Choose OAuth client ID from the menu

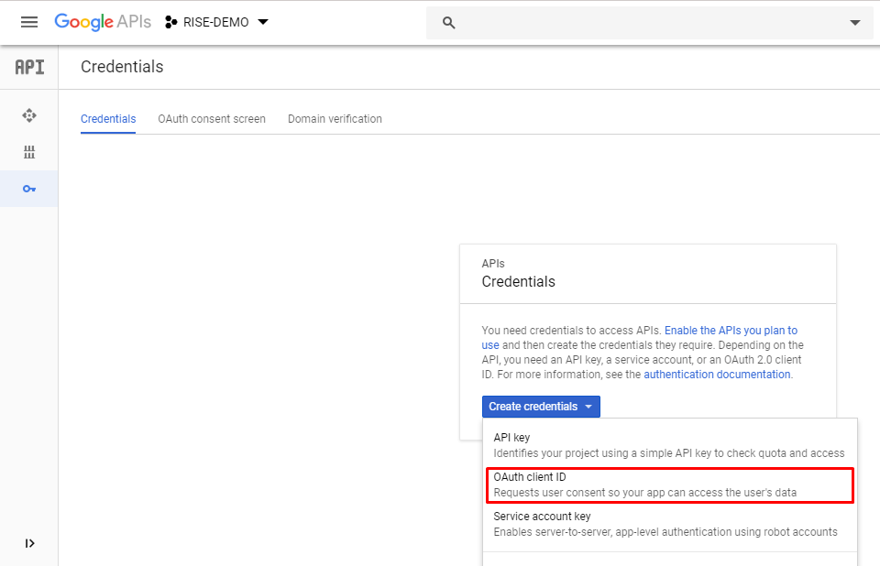pos(669,485)
